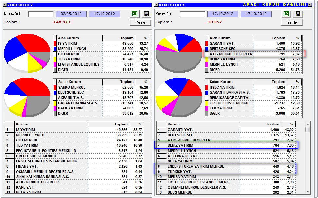318x198 pixels.
Task: Click right window sellers pie chart
Action: click(179, 97)
